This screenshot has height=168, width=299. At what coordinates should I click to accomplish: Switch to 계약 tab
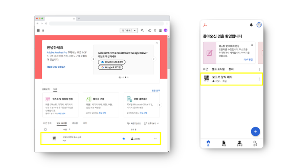pos(85,123)
